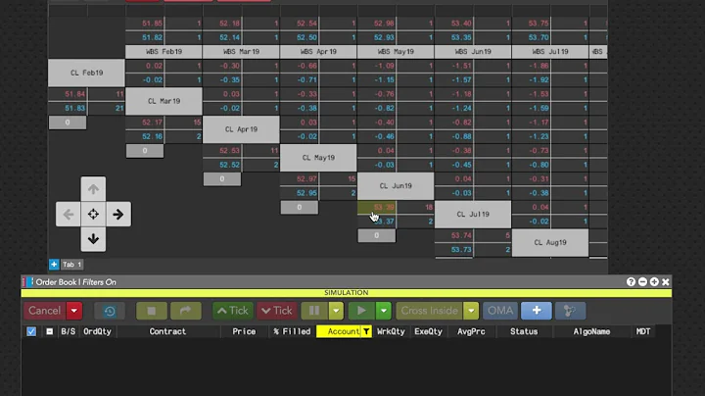Tick selected order price down
The image size is (705, 396).
276,311
